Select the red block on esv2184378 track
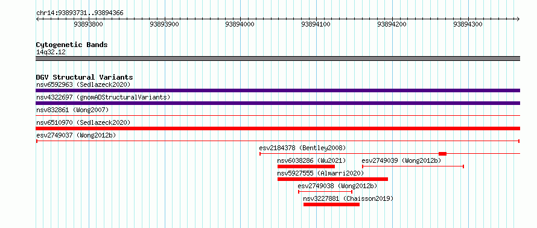 pos(442,154)
